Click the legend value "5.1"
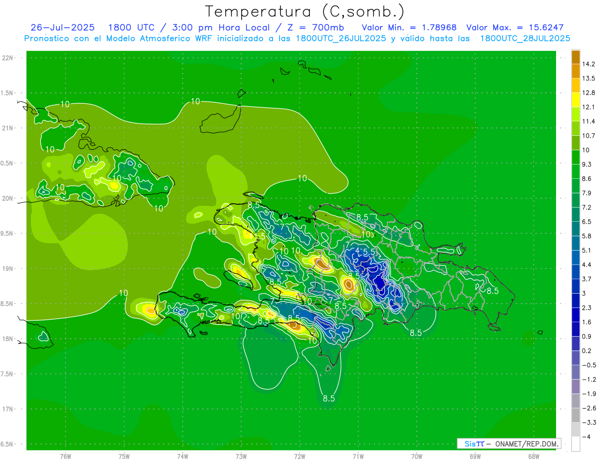This screenshot has width=599, height=463. click(587, 250)
